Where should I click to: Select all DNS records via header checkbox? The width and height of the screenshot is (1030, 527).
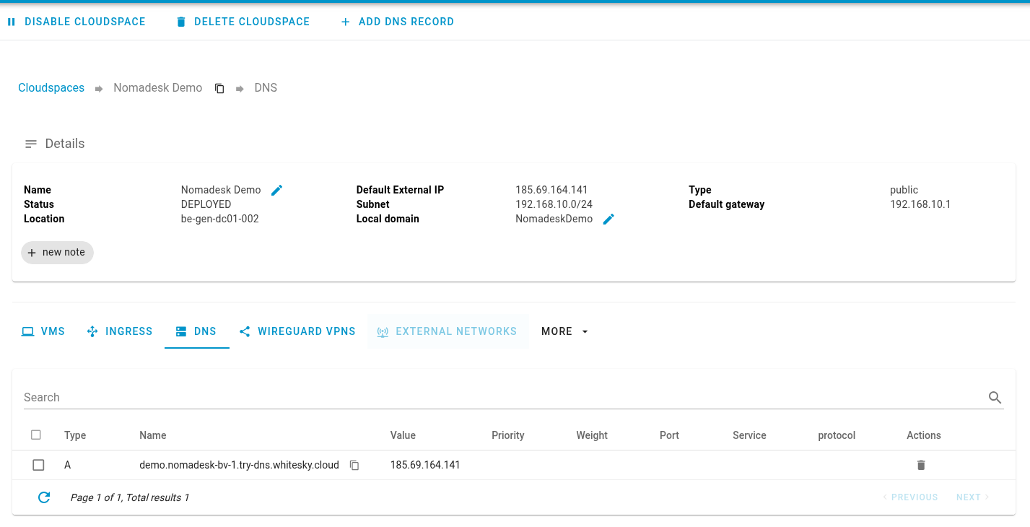[36, 435]
